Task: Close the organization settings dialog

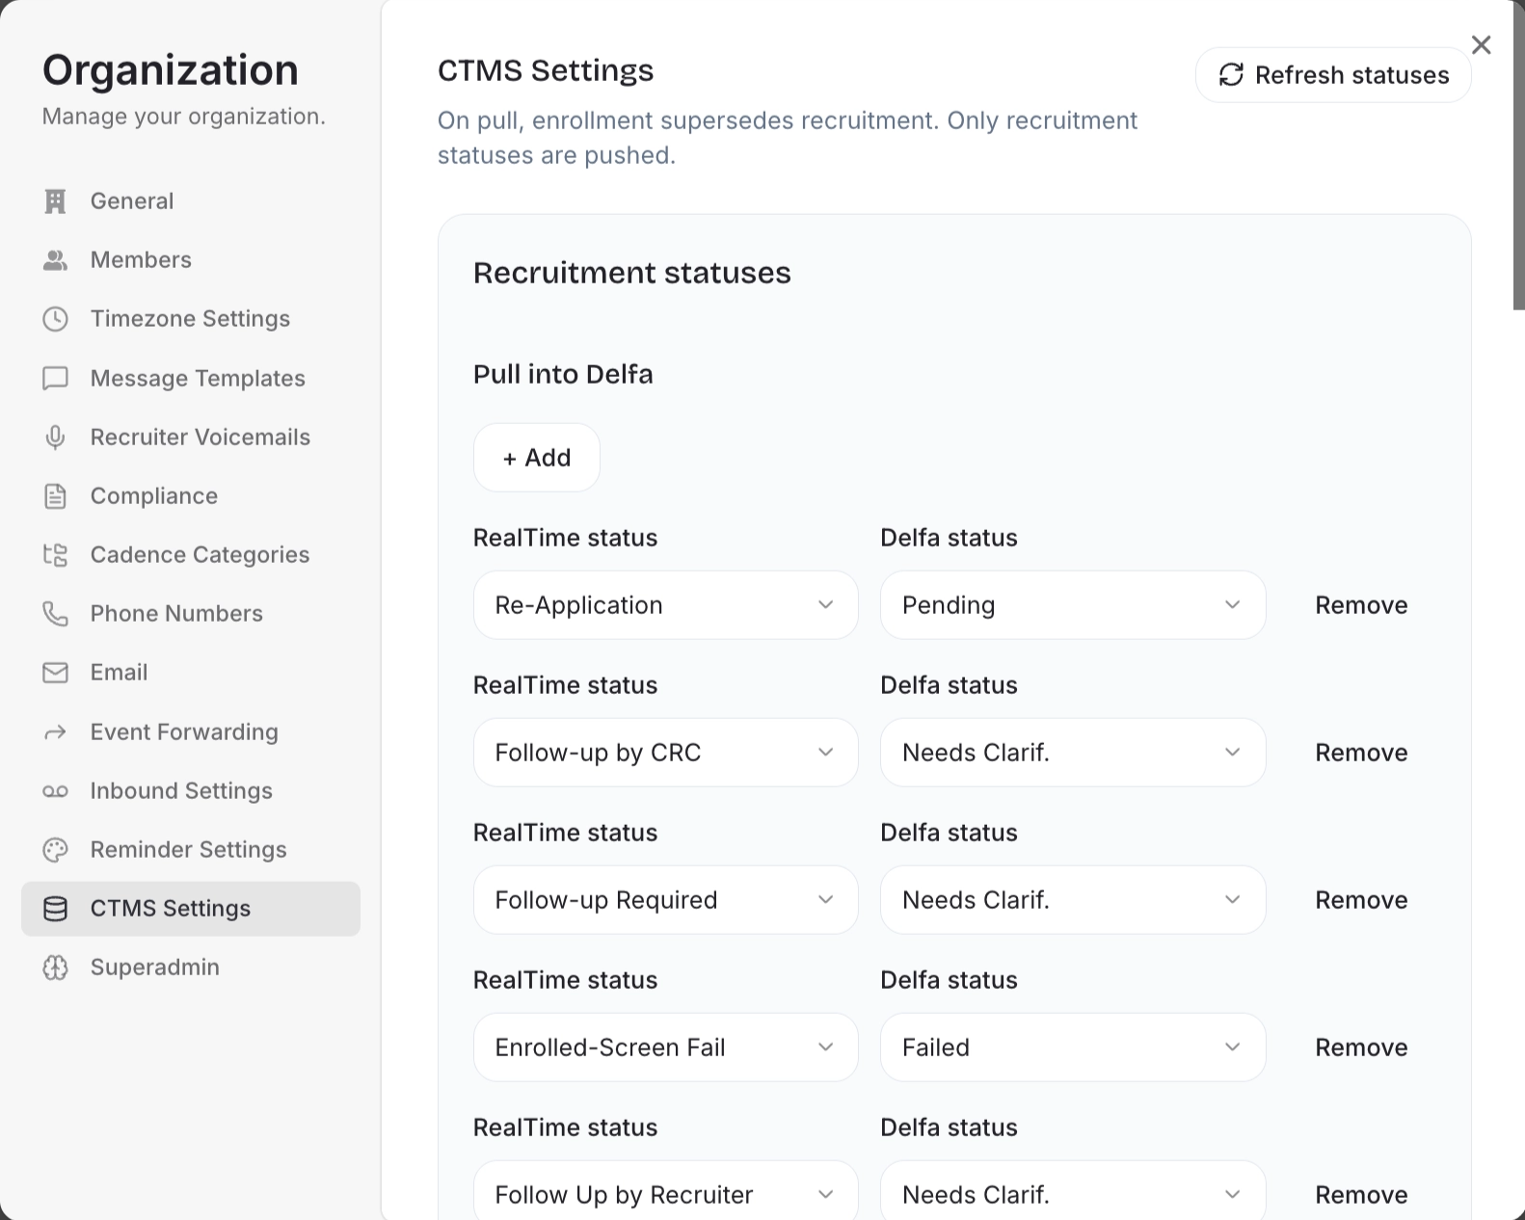Action: [x=1482, y=45]
